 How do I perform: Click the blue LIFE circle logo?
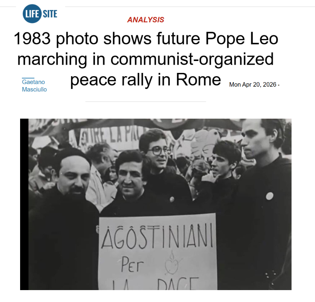click(x=31, y=15)
